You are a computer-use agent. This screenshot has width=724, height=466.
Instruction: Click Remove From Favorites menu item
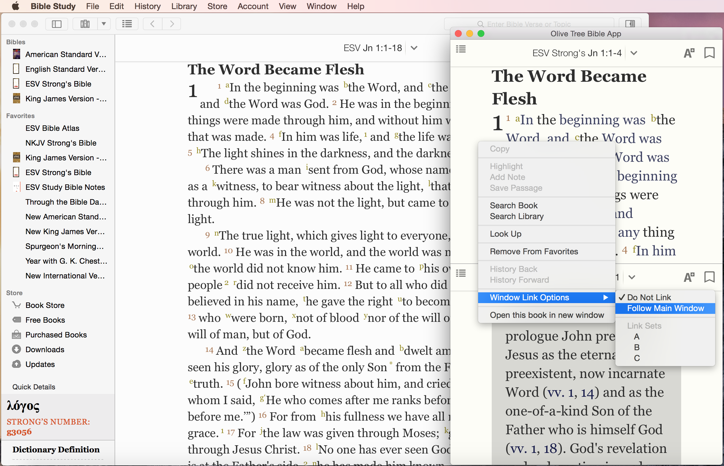[x=534, y=251]
